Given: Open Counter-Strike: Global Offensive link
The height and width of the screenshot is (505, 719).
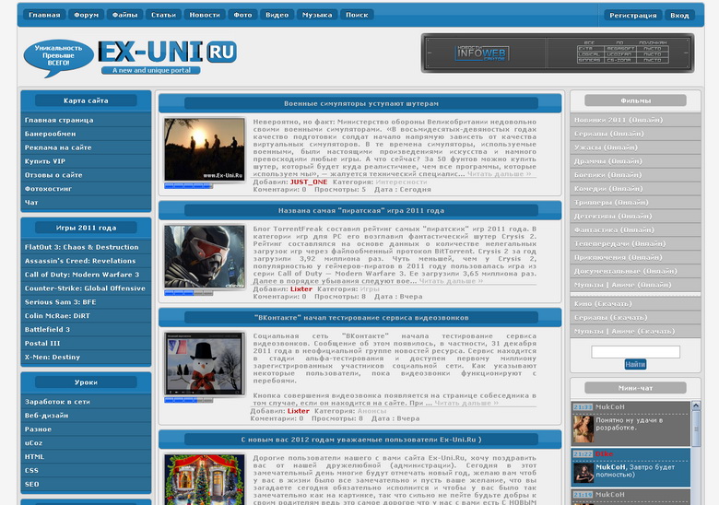Looking at the screenshot, I should 86,288.
